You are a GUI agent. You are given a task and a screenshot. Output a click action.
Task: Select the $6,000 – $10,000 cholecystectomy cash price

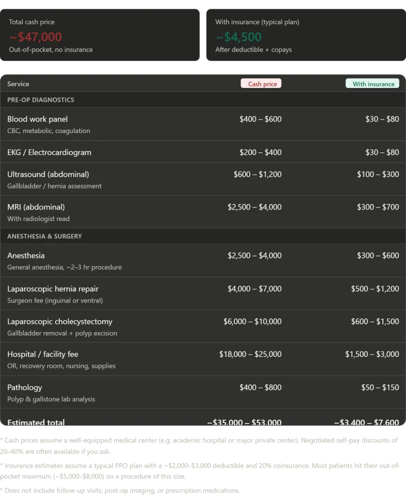pos(252,322)
